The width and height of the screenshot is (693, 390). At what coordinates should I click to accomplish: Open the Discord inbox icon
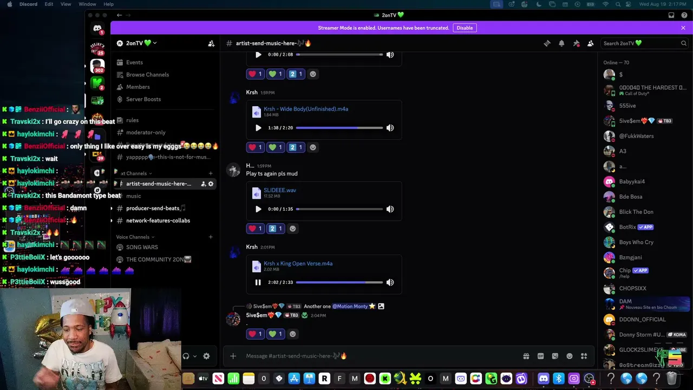[x=671, y=15]
